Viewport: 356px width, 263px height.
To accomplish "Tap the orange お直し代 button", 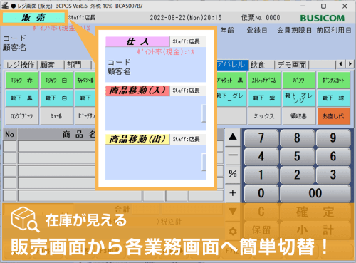I will pyautogui.click(x=333, y=116).
